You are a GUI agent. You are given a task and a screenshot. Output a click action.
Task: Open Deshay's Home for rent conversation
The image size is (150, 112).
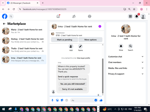point(24,40)
